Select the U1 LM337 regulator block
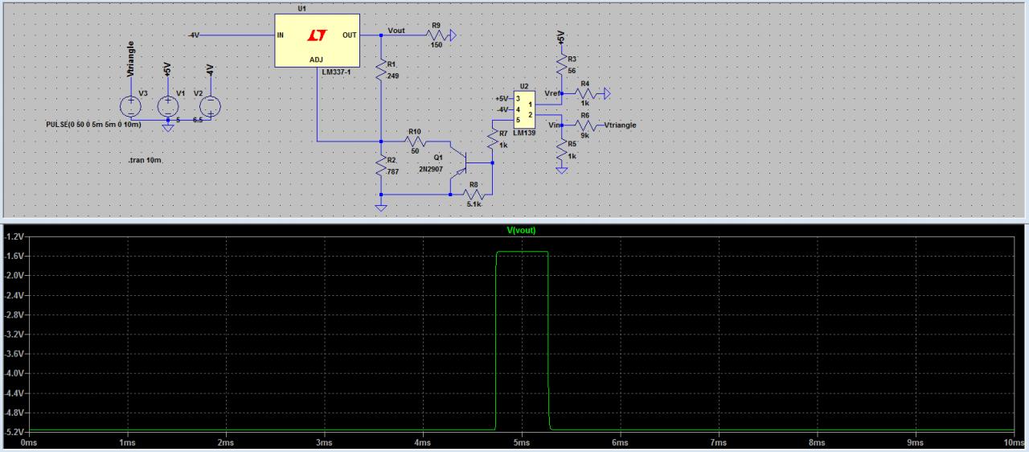Image resolution: width=1029 pixels, height=452 pixels. pyautogui.click(x=318, y=40)
